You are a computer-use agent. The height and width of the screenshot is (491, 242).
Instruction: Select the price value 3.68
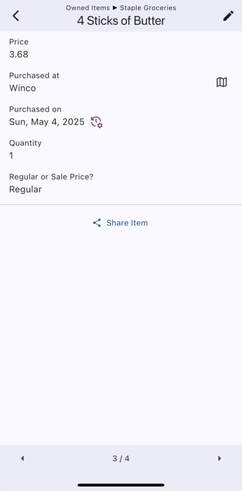(x=19, y=55)
